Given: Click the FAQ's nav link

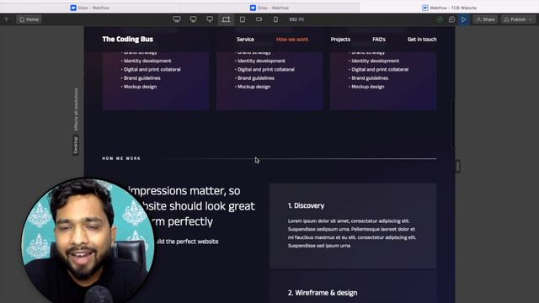Looking at the screenshot, I should [x=379, y=40].
